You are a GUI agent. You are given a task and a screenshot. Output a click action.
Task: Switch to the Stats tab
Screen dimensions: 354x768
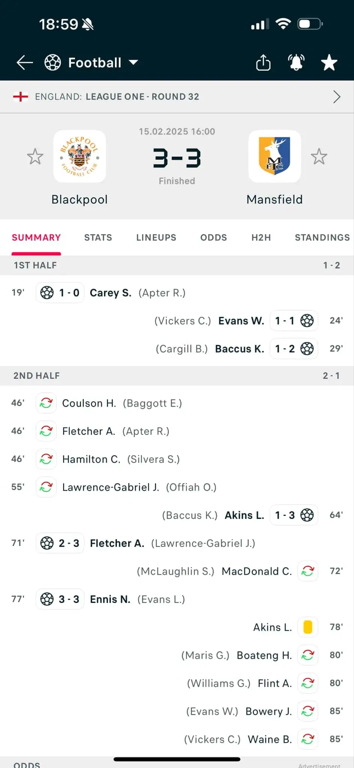[x=98, y=237]
